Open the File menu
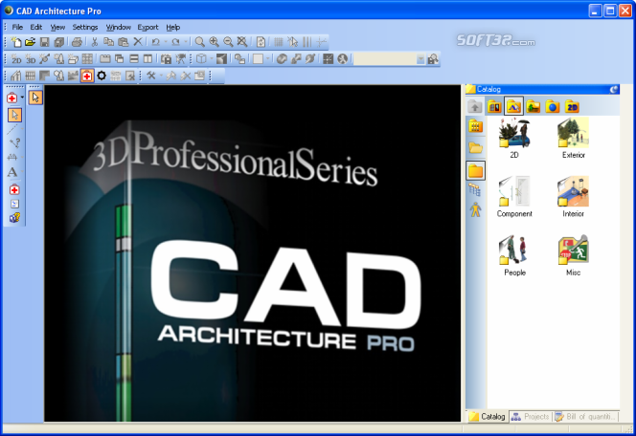Screen dimensions: 636x436 tap(17, 27)
